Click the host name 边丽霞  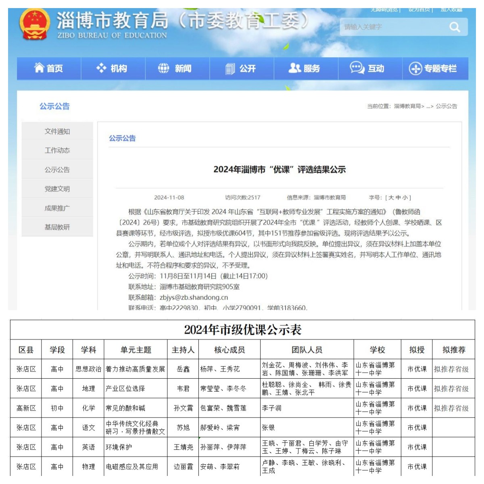point(183,467)
